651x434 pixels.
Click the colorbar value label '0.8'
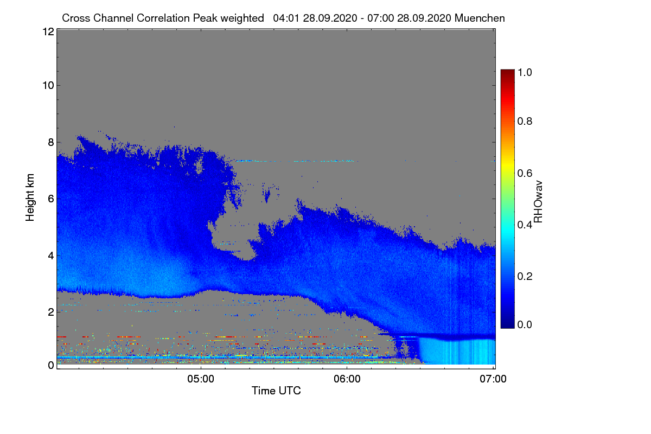(x=525, y=121)
